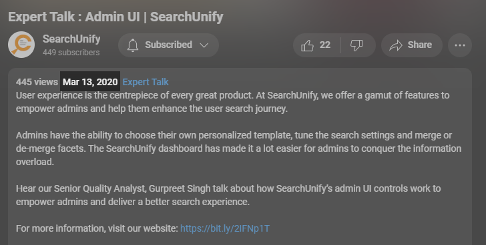Click the thumbs-down dislike icon

pyautogui.click(x=356, y=45)
